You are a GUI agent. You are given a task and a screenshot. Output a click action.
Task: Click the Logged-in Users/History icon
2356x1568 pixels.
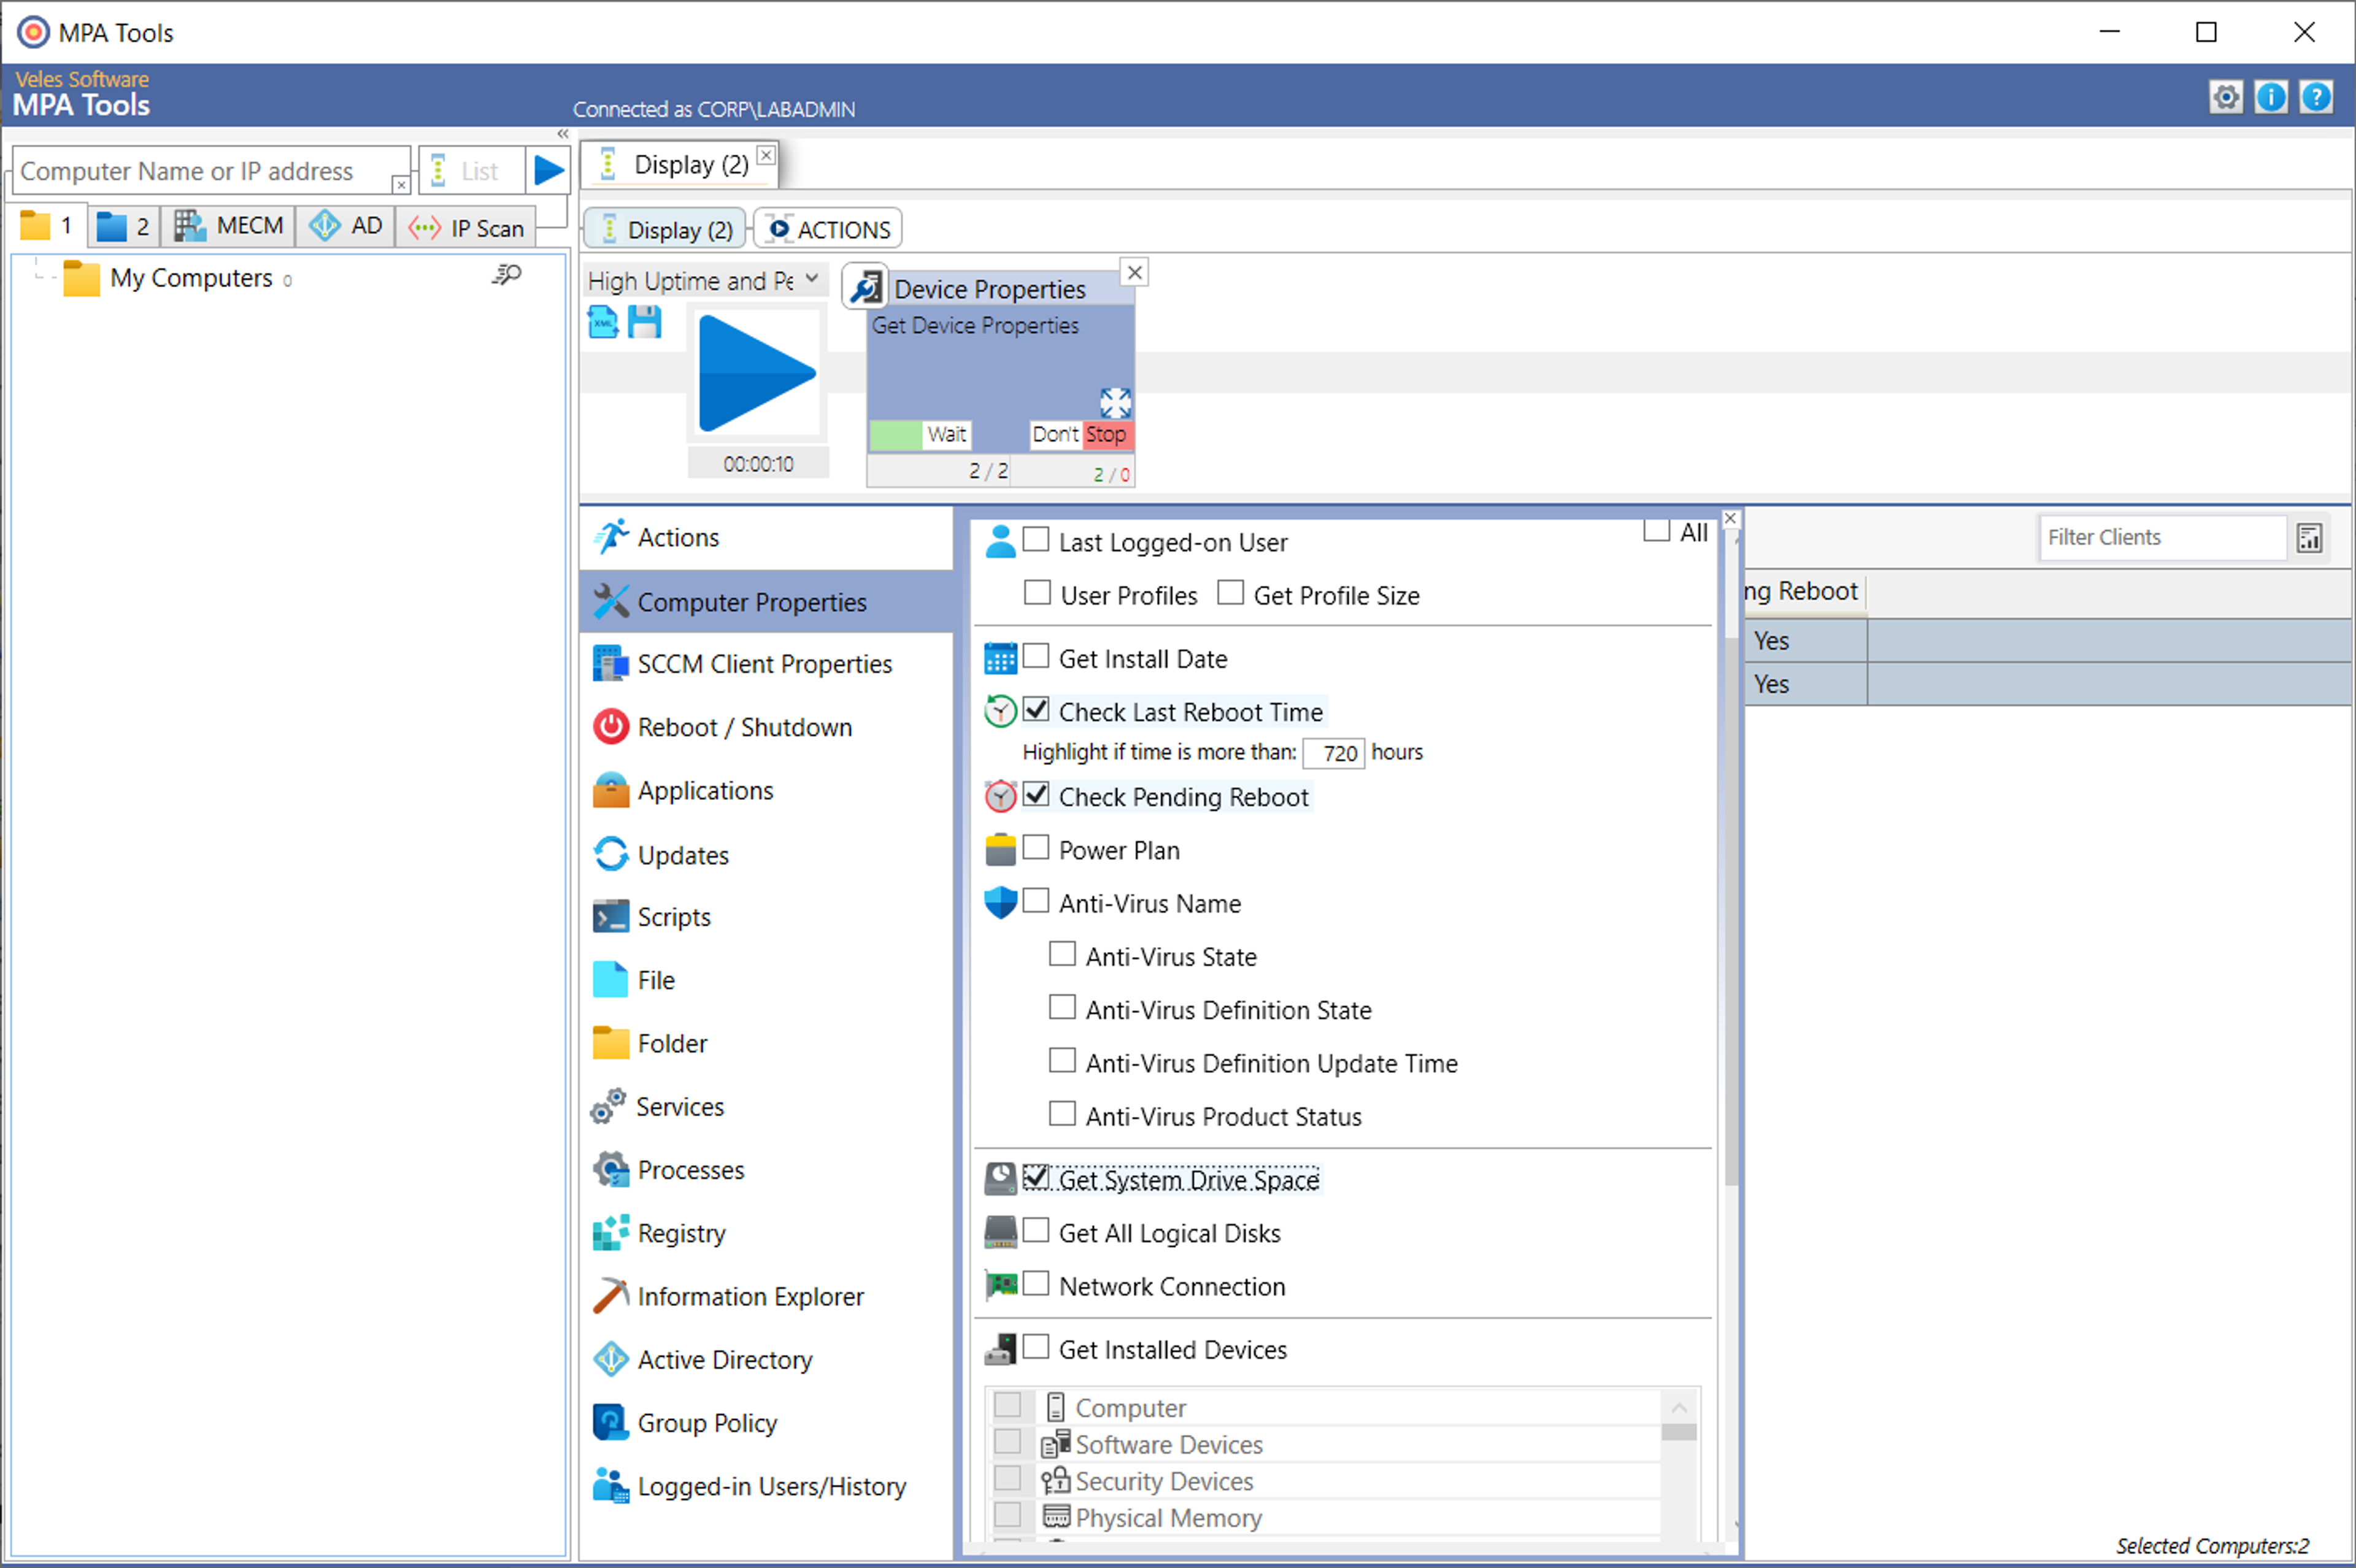[x=610, y=1485]
